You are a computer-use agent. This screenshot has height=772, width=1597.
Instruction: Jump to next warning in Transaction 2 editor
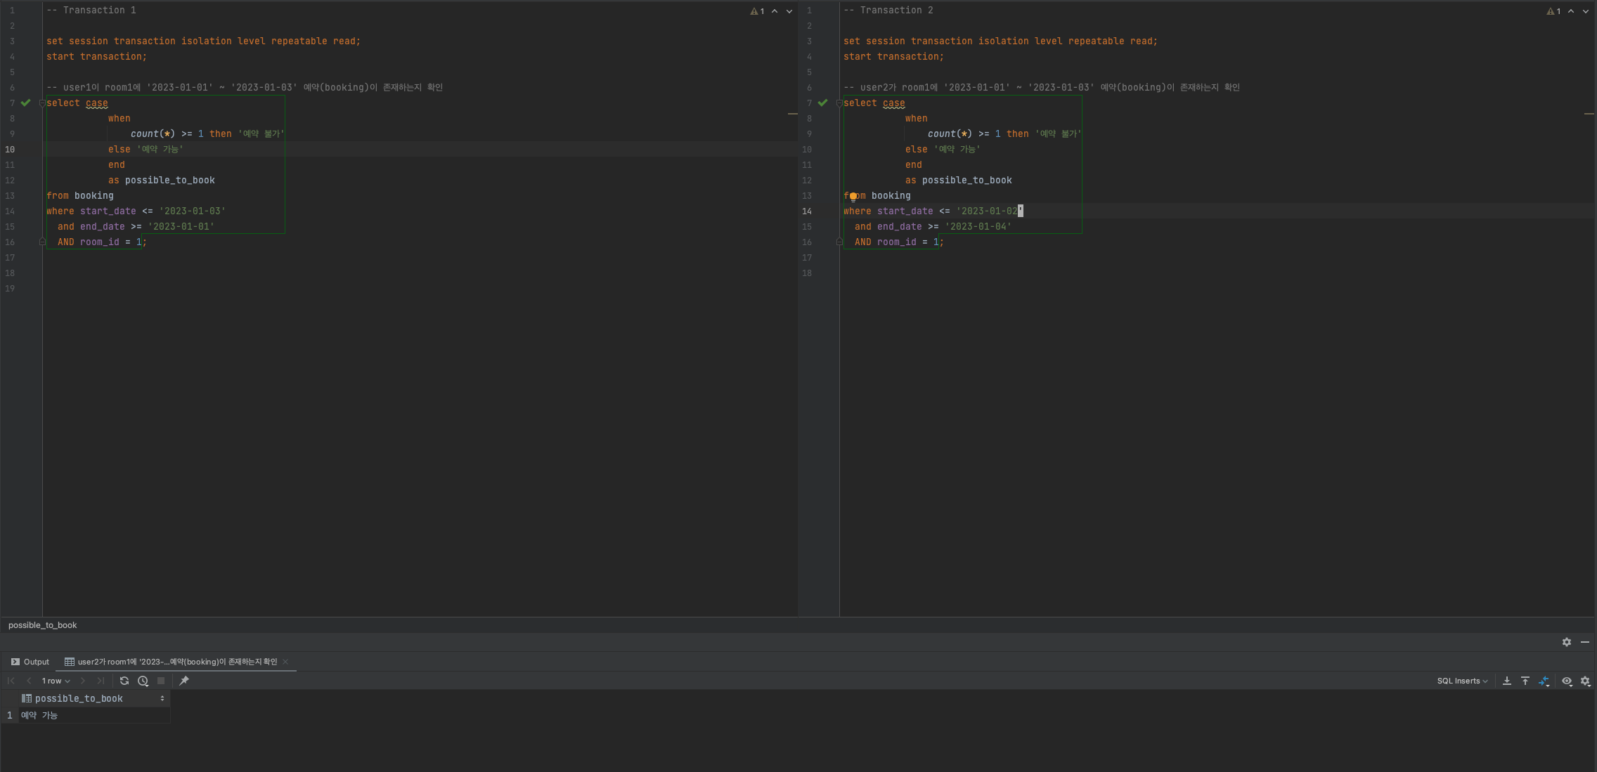[1586, 11]
